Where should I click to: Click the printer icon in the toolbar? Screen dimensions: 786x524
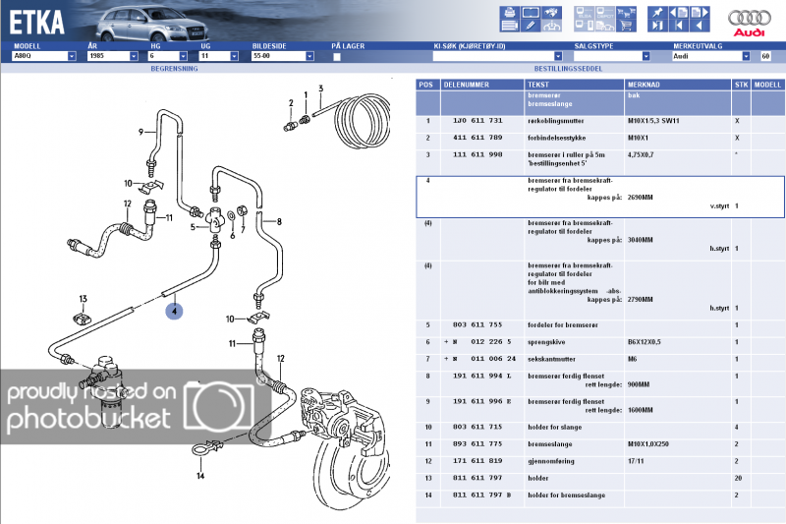click(x=509, y=13)
